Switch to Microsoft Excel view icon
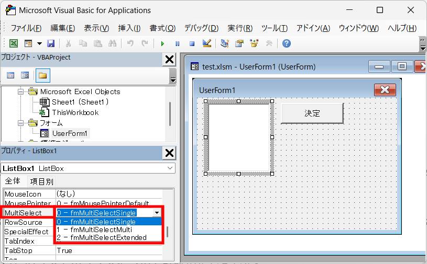This screenshot has width=427, height=264. tap(14, 43)
